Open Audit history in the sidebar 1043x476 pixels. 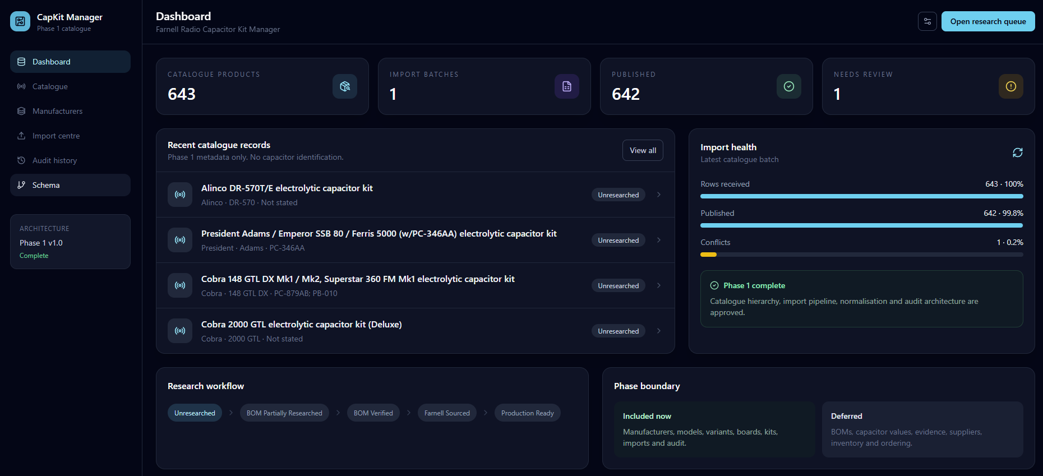click(x=70, y=160)
